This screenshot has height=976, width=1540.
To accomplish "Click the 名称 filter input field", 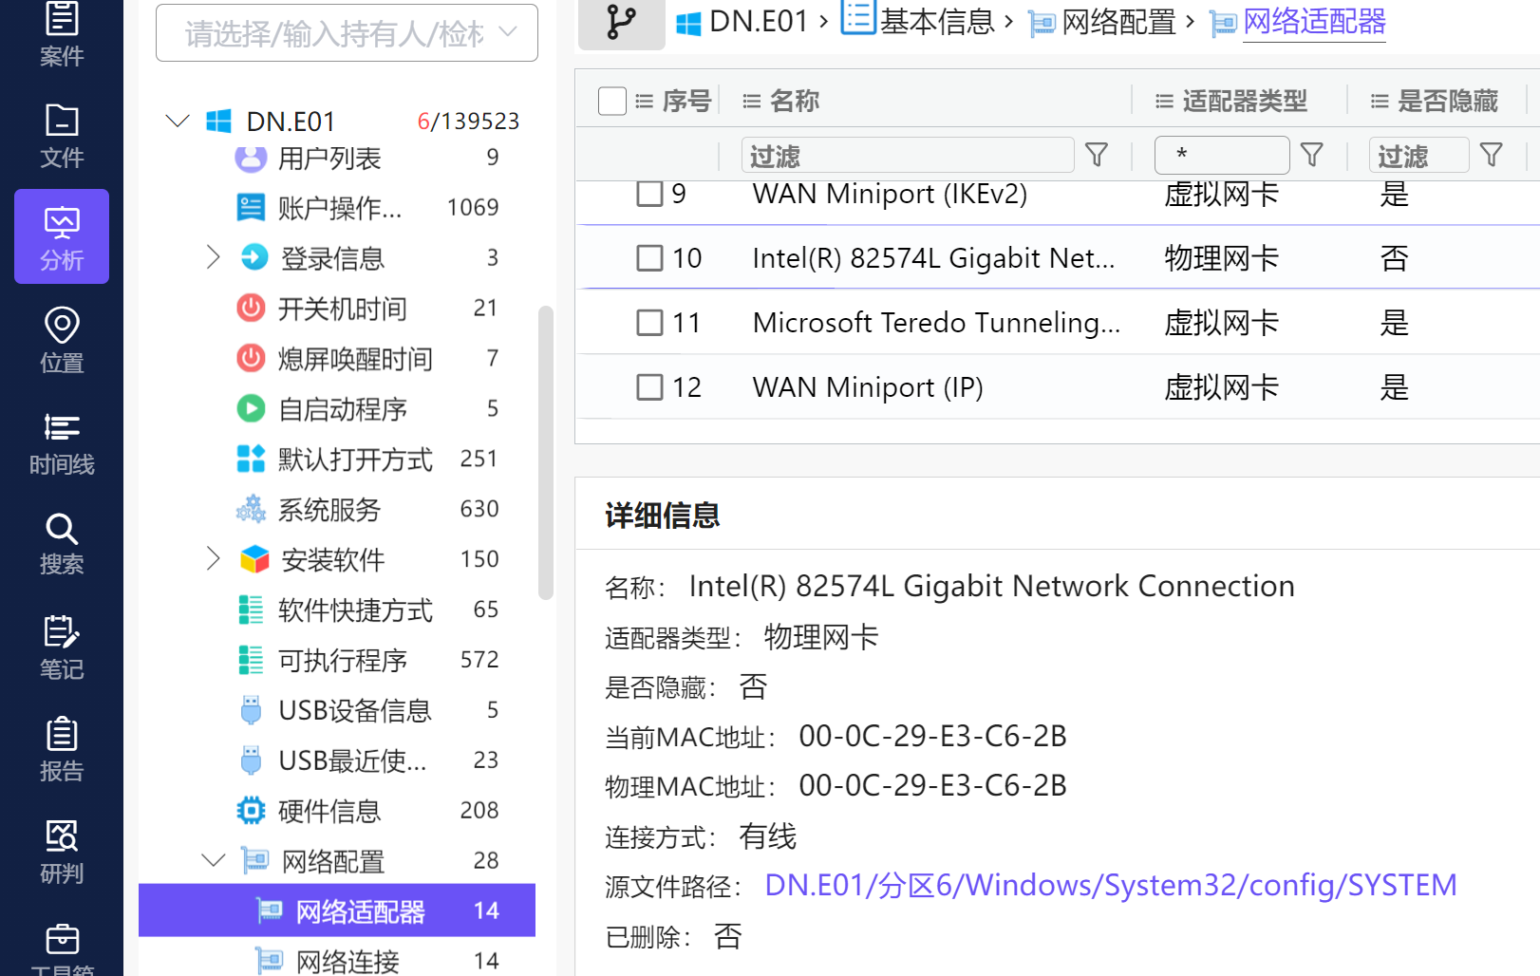I will tap(907, 156).
